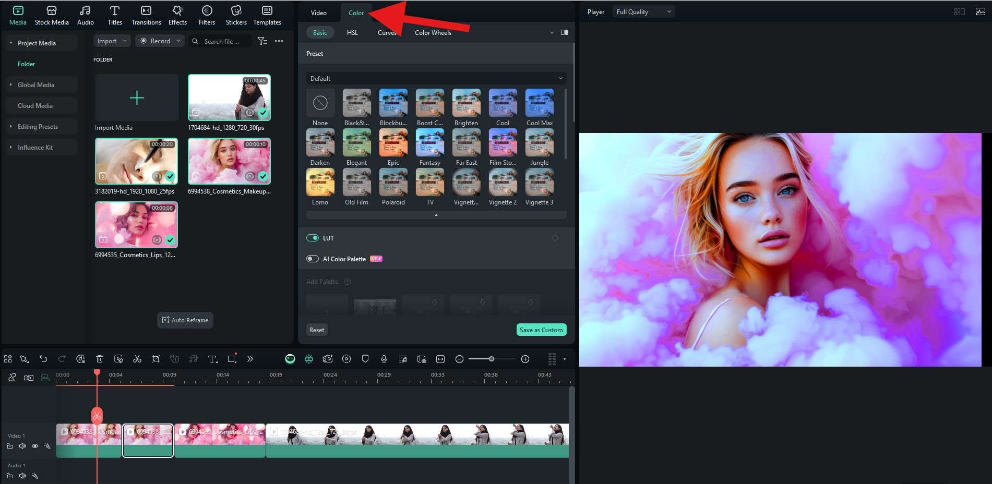Apply the Lomo color preset
This screenshot has height=484, width=992.
click(320, 187)
